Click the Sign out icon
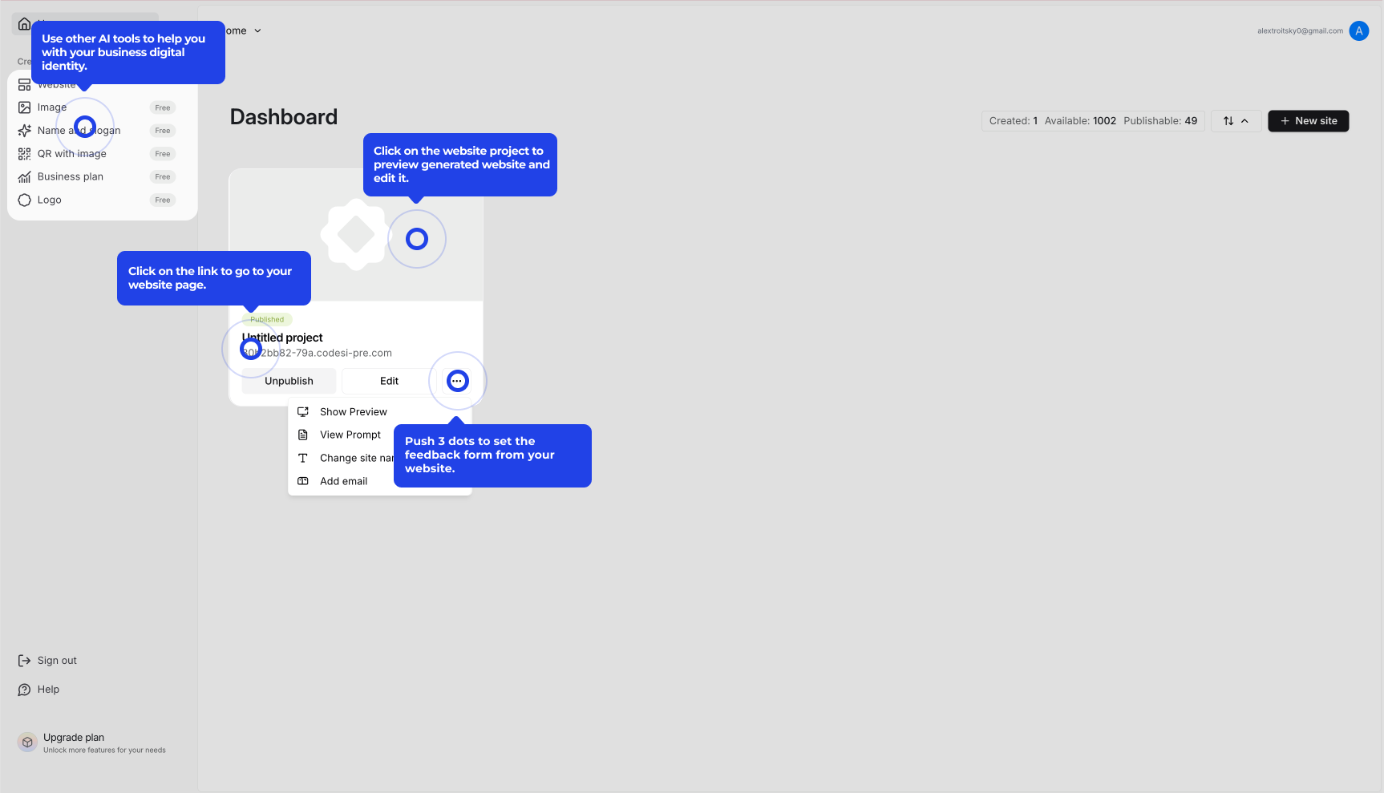 (x=25, y=660)
